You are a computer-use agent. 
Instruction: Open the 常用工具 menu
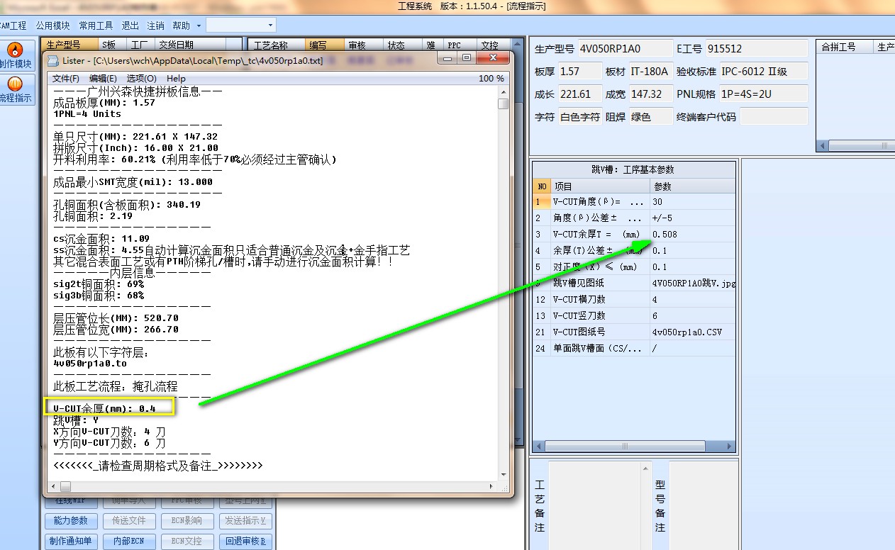[x=96, y=26]
